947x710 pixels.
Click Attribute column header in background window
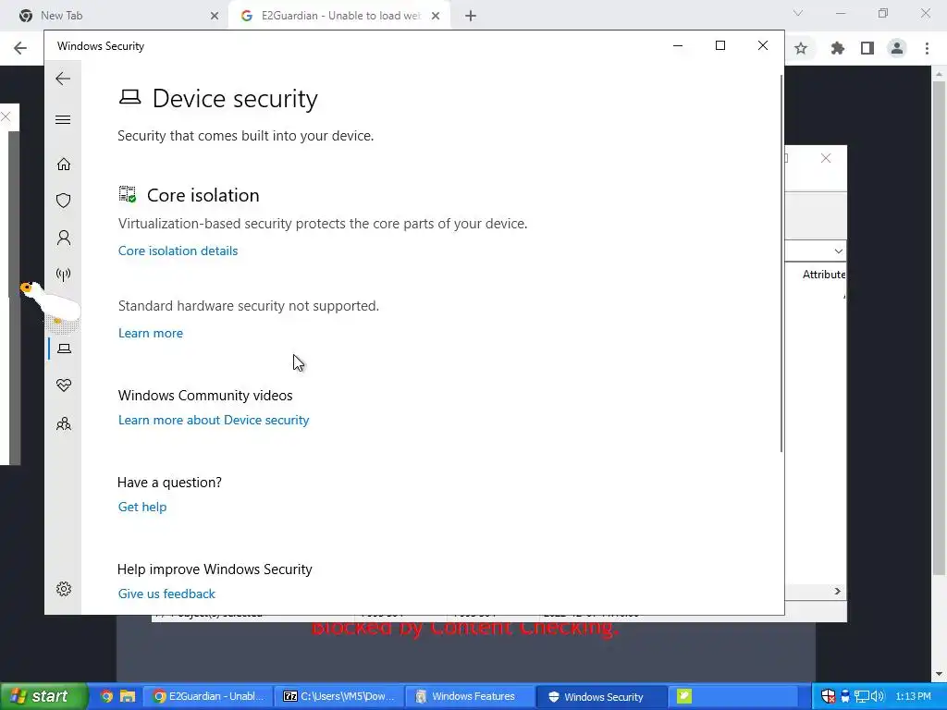click(824, 275)
